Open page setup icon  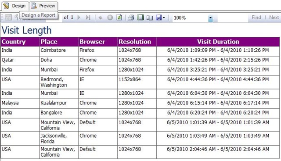pyautogui.click(x=150, y=18)
